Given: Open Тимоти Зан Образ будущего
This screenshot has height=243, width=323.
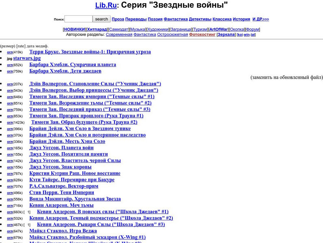Looking at the screenshot, I should coord(84,122).
